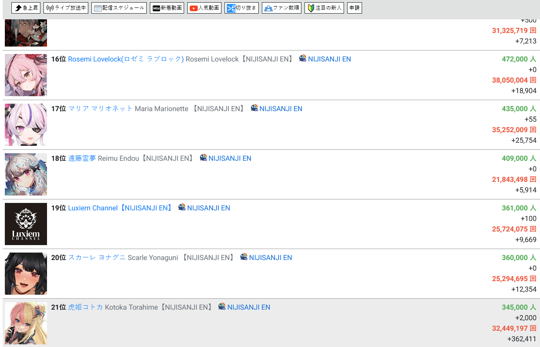
Task: Click the NIJISANJI EN link in Luxiem's row
Action: click(209, 208)
